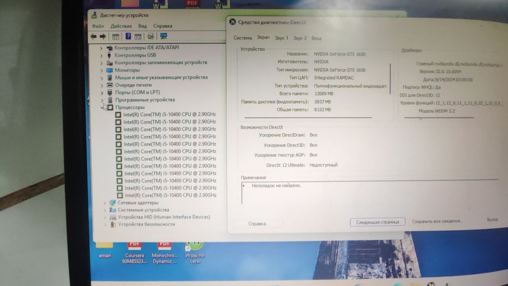Click the 8152 MB shared memory value
The image size is (508, 286).
pyautogui.click(x=323, y=110)
